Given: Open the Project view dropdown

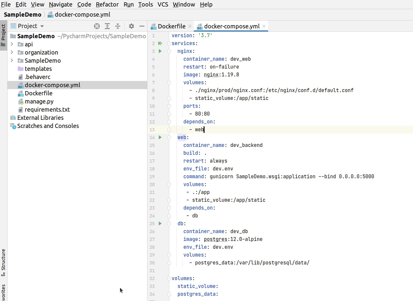Looking at the screenshot, I should click(42, 26).
